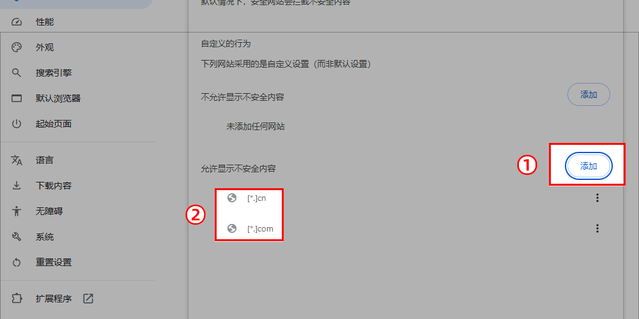
Task: Click the Downloads arrow icon
Action: pos(17,186)
